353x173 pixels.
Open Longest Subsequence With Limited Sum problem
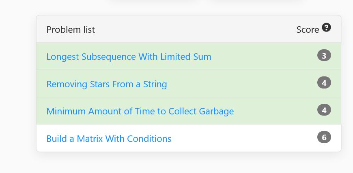pyautogui.click(x=129, y=57)
